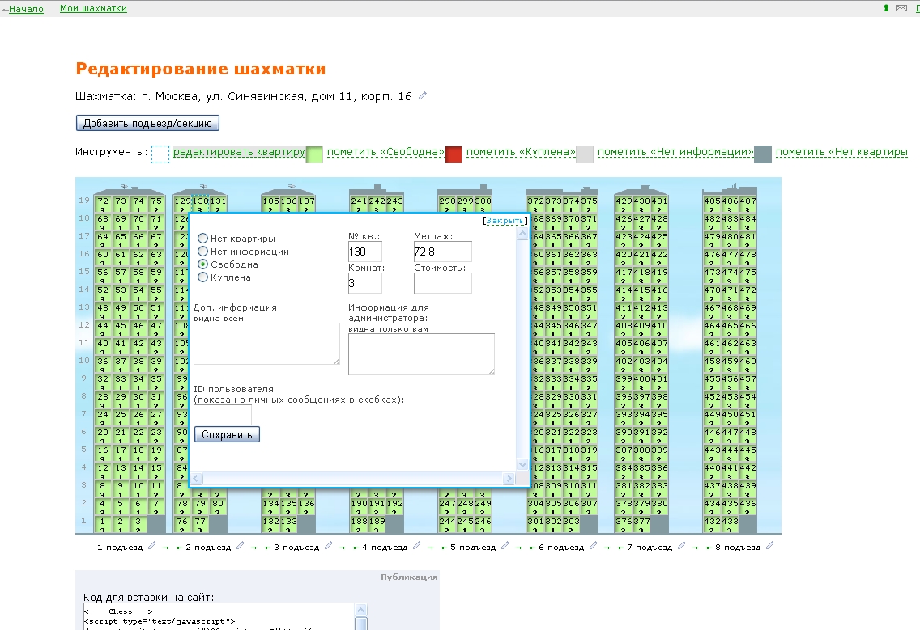This screenshot has height=630, width=920.
Task: Click the pencil icon next to the address
Action: [422, 96]
